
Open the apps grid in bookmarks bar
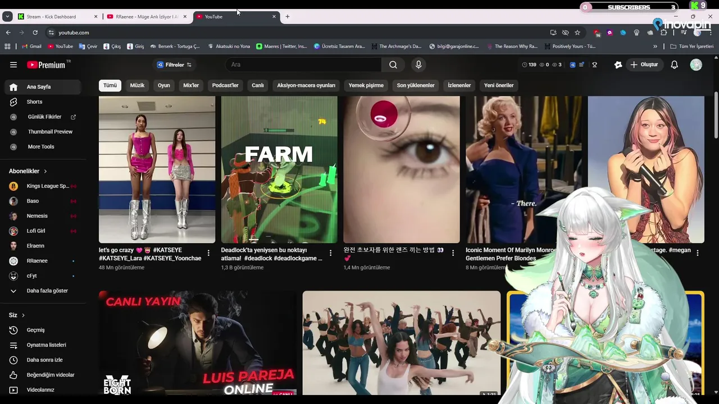click(x=8, y=47)
